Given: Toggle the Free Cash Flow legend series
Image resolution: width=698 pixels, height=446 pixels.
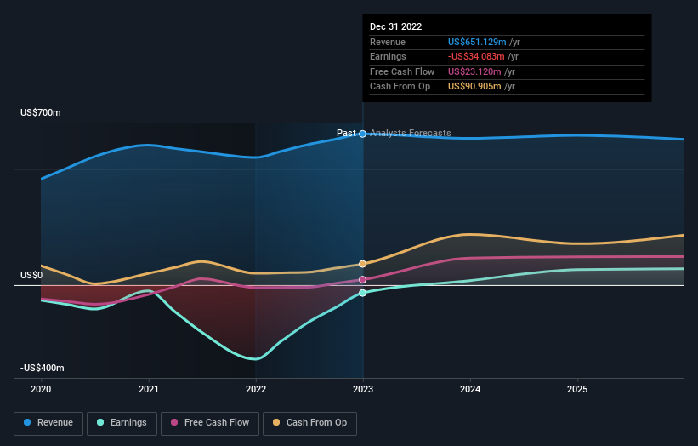Looking at the screenshot, I should pyautogui.click(x=210, y=423).
